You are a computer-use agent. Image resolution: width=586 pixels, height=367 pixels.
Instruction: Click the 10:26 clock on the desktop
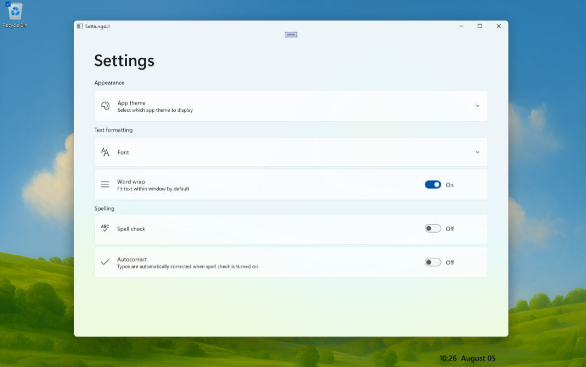click(x=448, y=358)
